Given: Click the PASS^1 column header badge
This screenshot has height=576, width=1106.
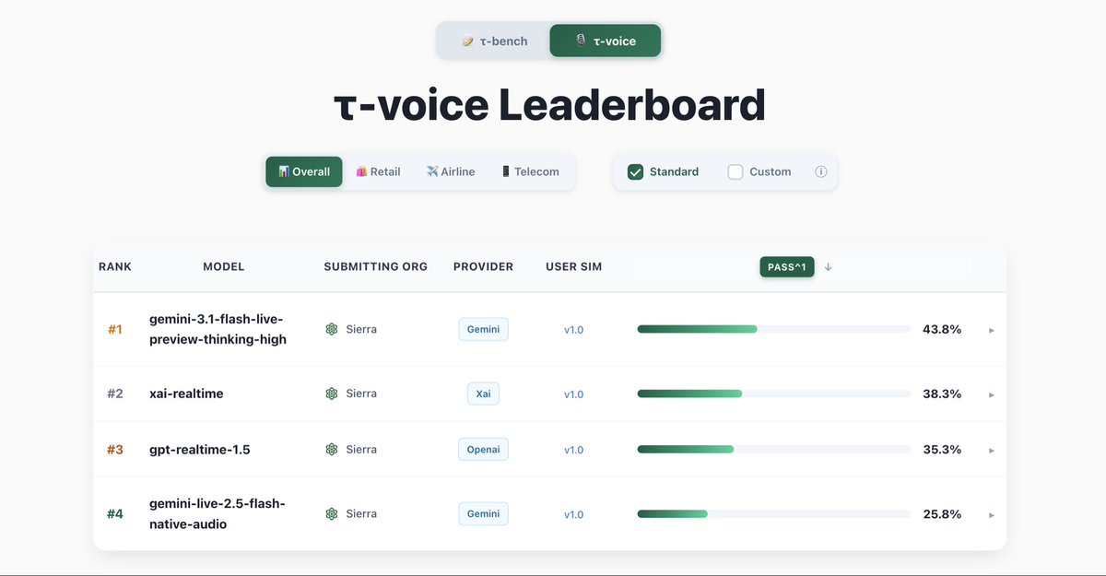Looking at the screenshot, I should coord(786,267).
